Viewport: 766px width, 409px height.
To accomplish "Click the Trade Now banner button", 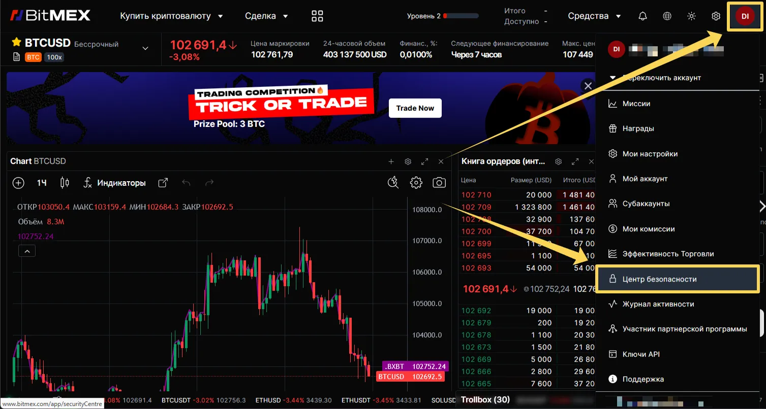I will click(x=415, y=108).
